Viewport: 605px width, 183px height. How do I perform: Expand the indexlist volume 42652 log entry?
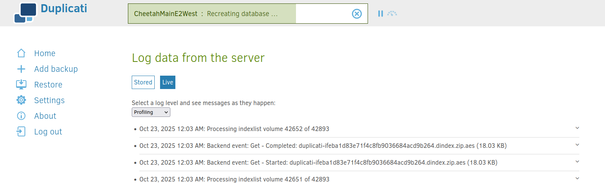point(577,128)
